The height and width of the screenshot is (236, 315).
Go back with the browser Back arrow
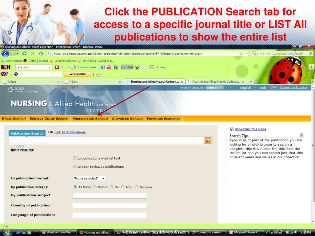5,53
